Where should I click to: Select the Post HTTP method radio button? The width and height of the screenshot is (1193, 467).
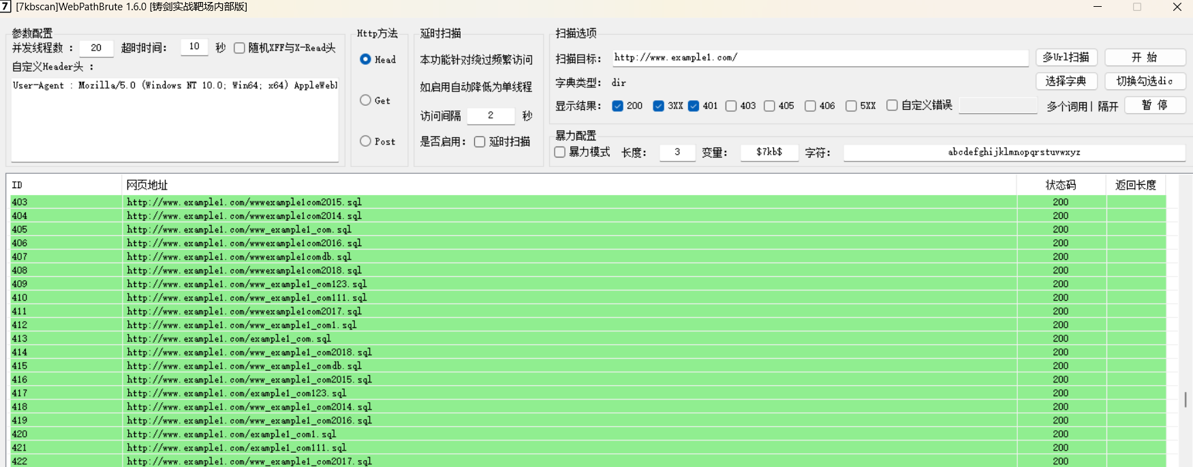coord(366,141)
